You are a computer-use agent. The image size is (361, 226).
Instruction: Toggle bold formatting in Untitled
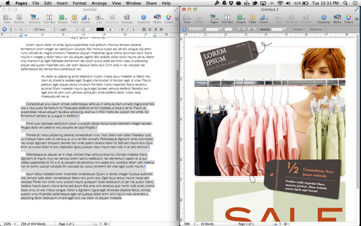(x=122, y=29)
